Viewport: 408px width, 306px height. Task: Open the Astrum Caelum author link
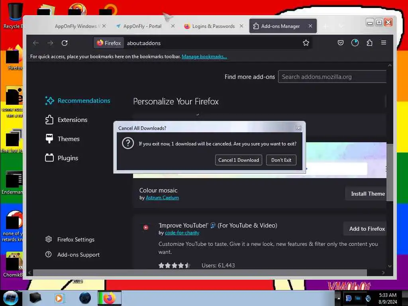pos(162,198)
